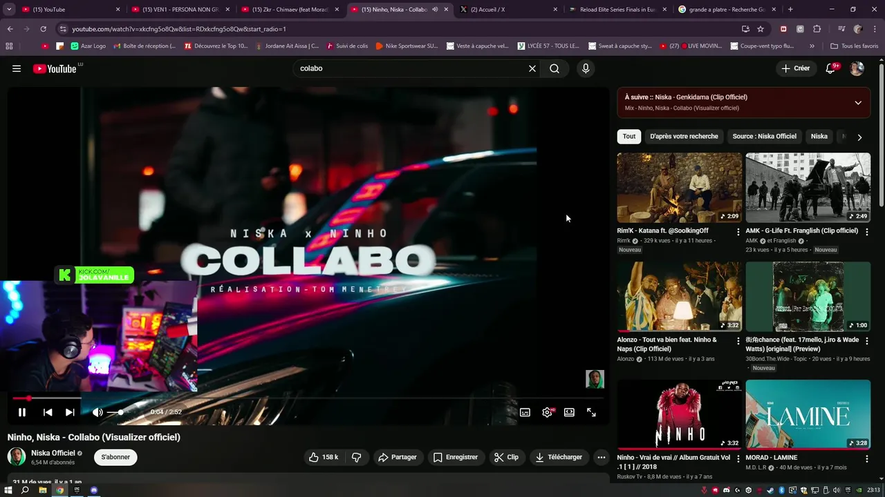Select the Source : Niska Officiel chip
The height and width of the screenshot is (497, 885).
pos(764,137)
